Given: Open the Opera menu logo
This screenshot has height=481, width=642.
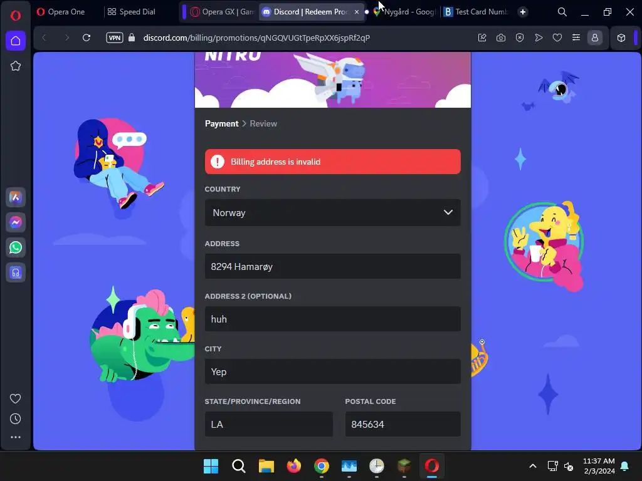Looking at the screenshot, I should [x=16, y=16].
